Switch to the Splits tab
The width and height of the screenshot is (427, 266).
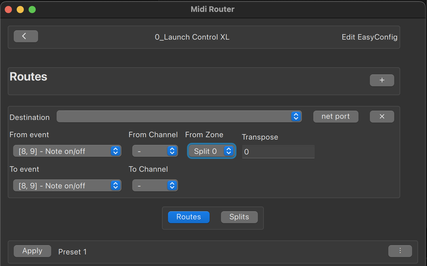point(239,217)
